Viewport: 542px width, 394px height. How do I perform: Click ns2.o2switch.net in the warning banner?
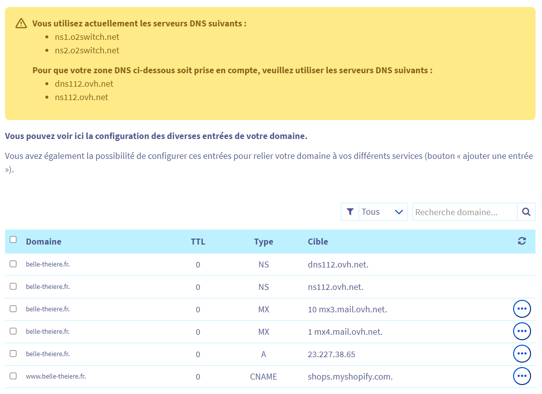[x=87, y=50]
